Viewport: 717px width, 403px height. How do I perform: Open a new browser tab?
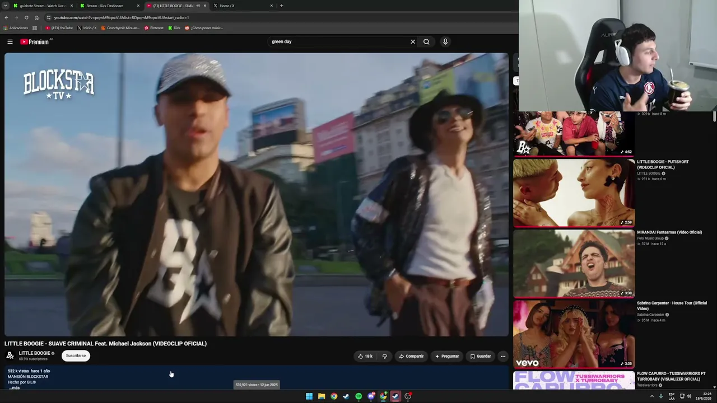coord(281,6)
